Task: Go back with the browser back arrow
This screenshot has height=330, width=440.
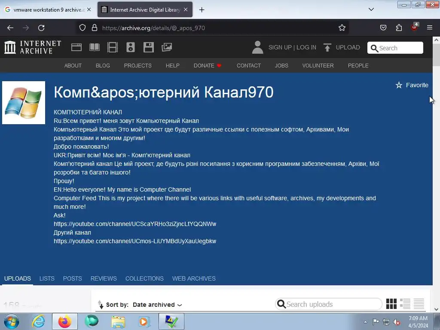Action: 10,28
